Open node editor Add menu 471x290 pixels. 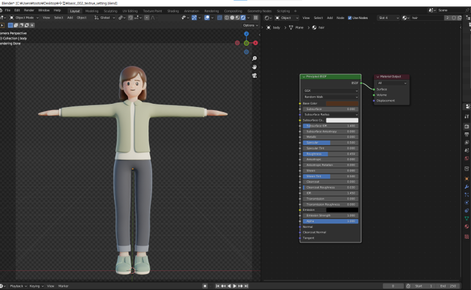click(x=330, y=18)
